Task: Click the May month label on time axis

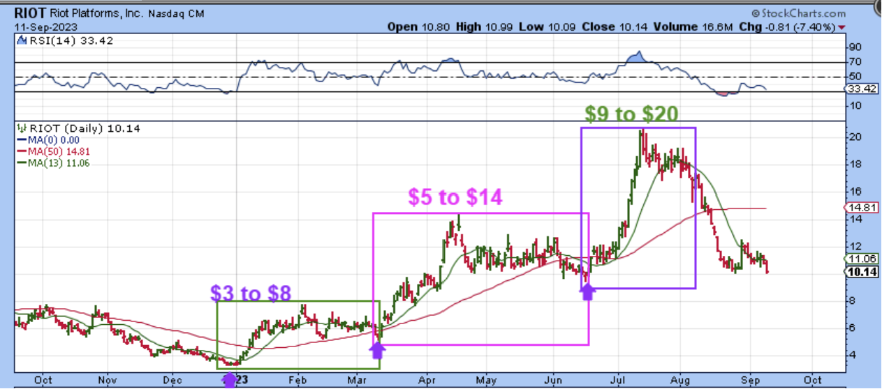Action: tap(485, 381)
